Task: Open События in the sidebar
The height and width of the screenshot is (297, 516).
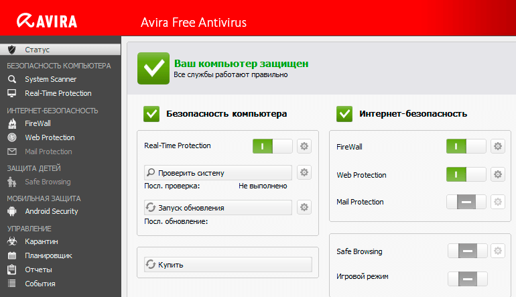Action: (x=40, y=284)
